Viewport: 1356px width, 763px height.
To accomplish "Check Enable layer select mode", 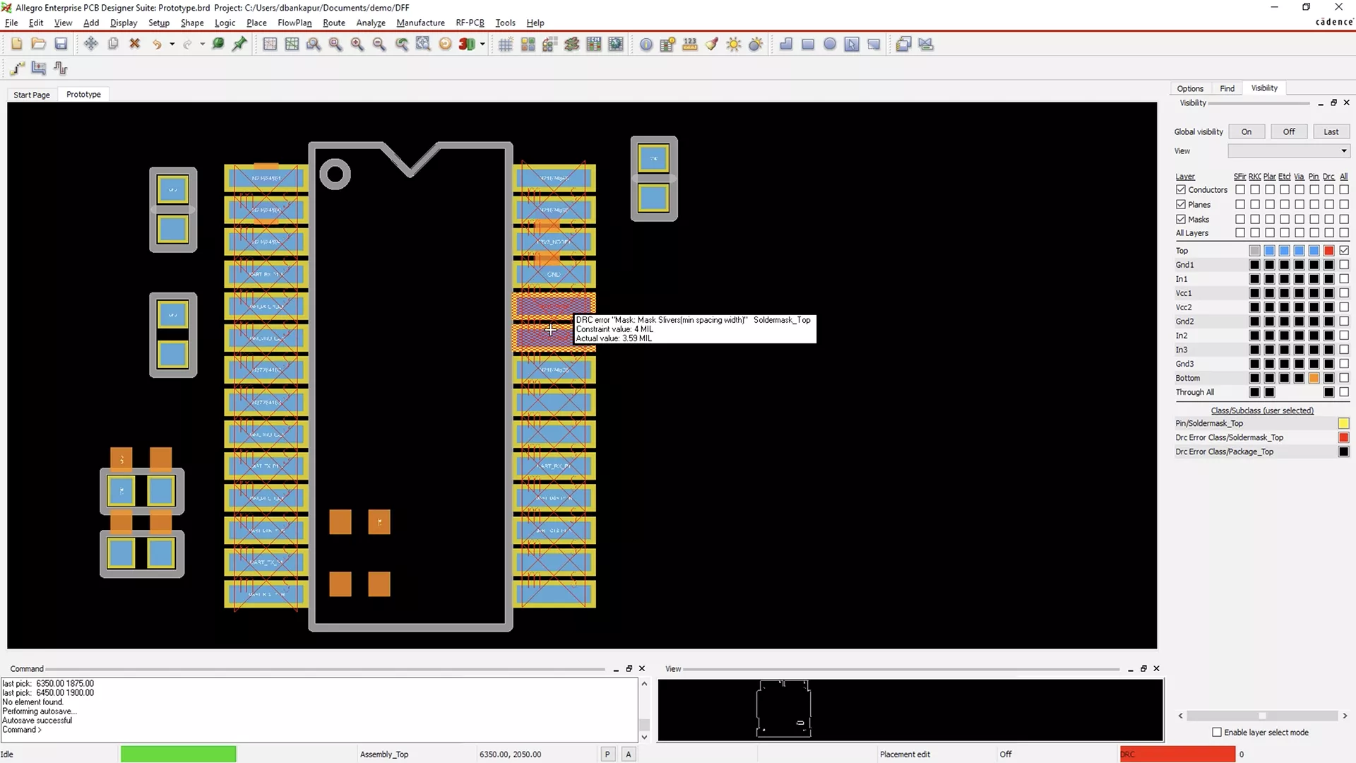I will pyautogui.click(x=1216, y=733).
